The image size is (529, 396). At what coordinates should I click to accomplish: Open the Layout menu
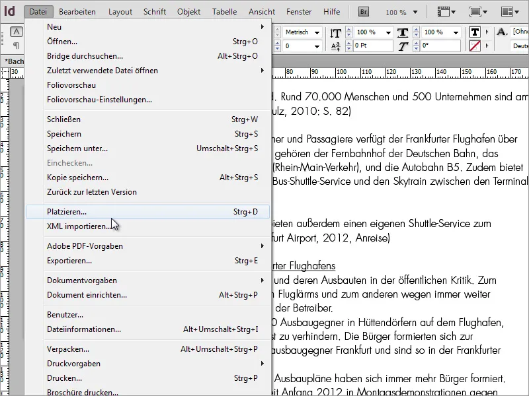120,12
